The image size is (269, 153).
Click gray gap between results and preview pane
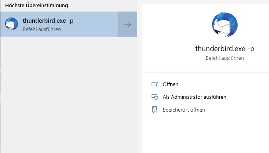pos(140,77)
